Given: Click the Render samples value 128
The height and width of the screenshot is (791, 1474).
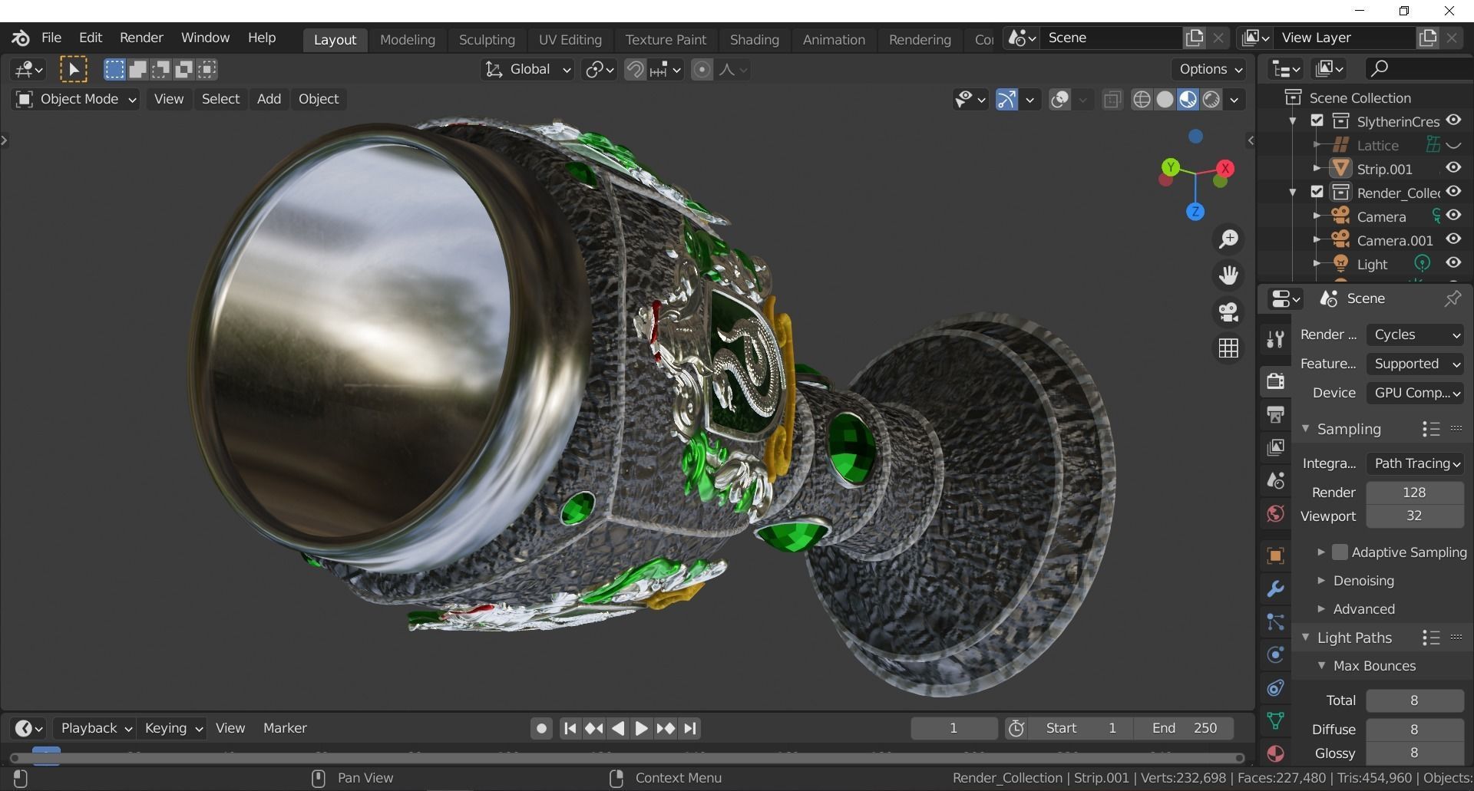Looking at the screenshot, I should (x=1414, y=493).
